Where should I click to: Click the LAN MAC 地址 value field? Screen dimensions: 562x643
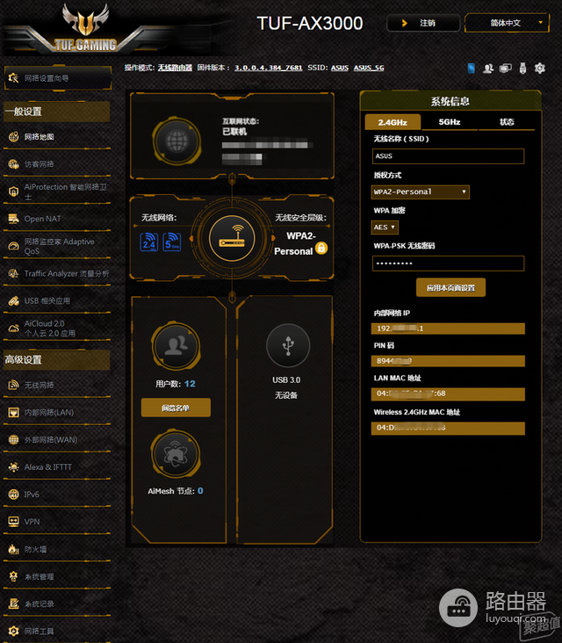tap(448, 394)
